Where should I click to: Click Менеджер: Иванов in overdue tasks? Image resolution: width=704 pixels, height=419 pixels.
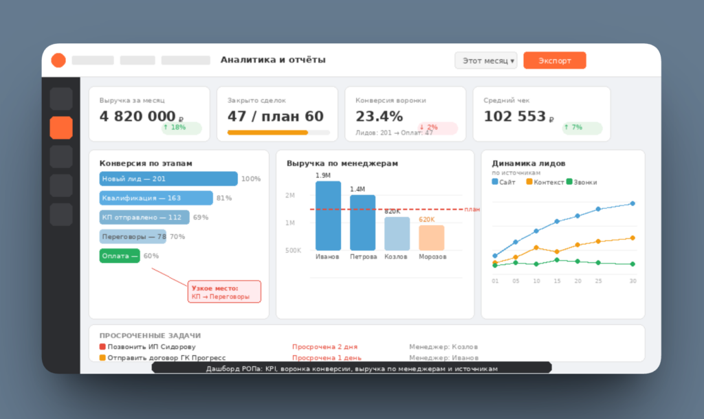(443, 358)
